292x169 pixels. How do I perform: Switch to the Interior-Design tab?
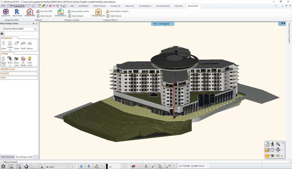(x=100, y=6)
